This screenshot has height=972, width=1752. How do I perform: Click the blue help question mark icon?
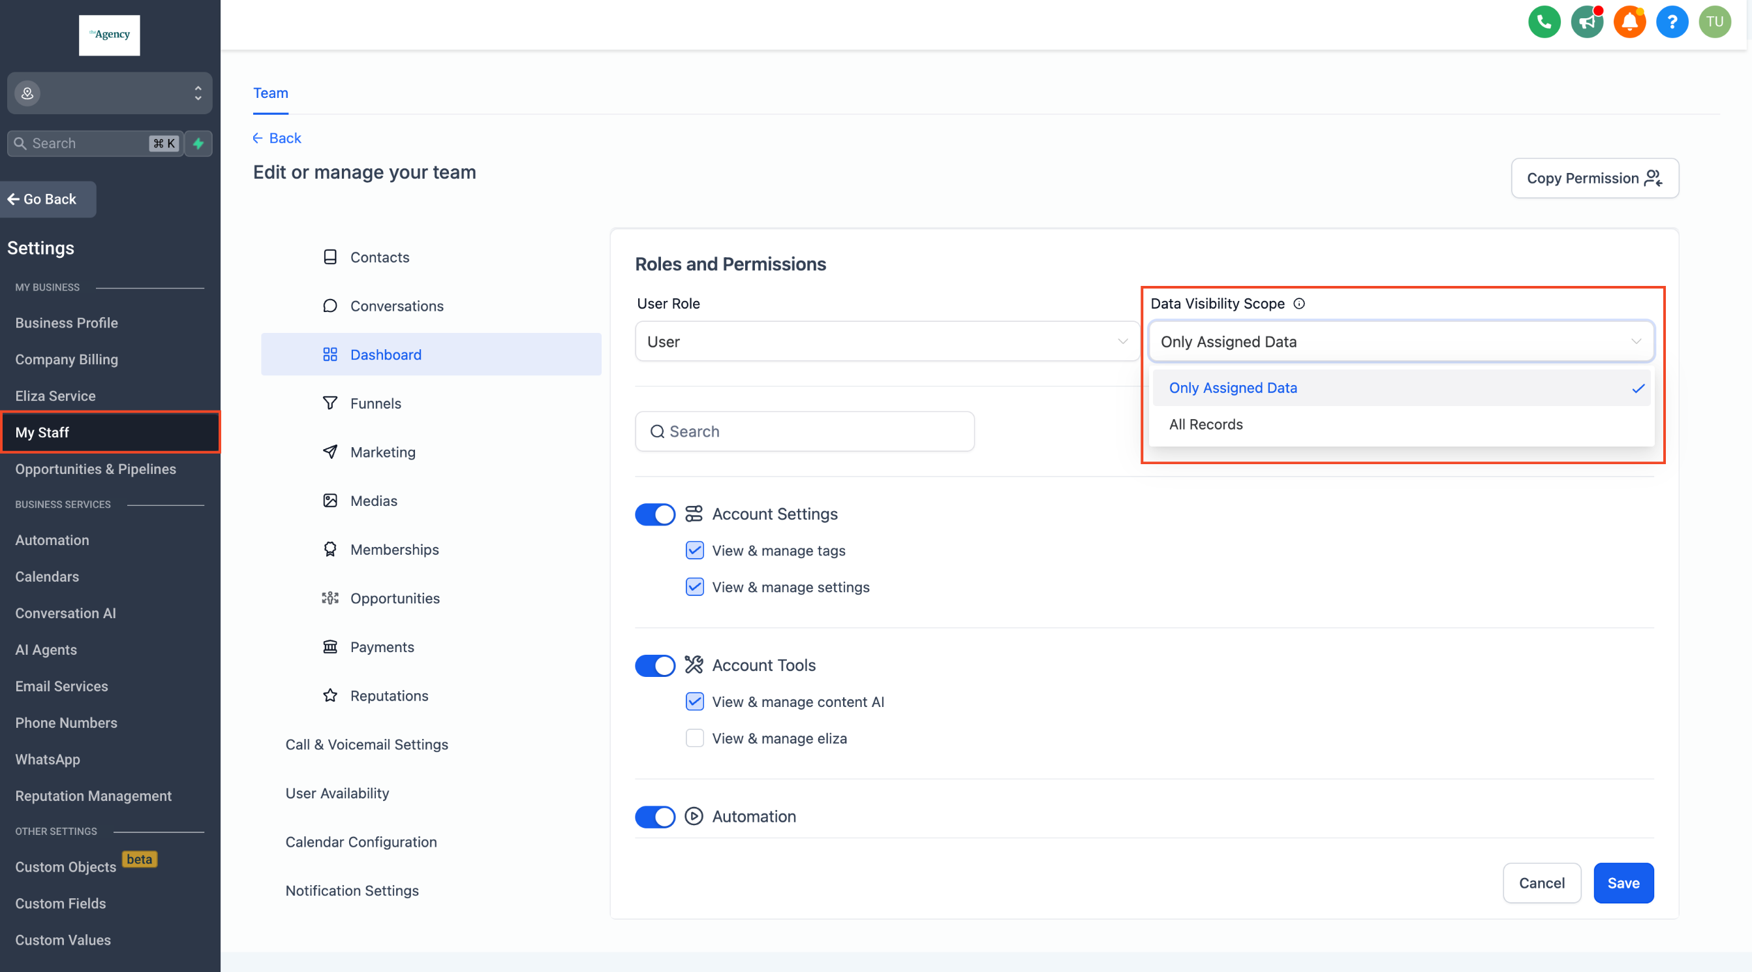point(1672,22)
